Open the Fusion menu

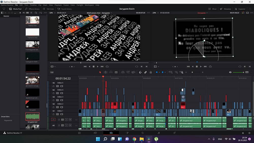click(x=66, y=5)
